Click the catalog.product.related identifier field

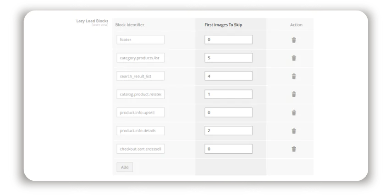[x=140, y=94]
